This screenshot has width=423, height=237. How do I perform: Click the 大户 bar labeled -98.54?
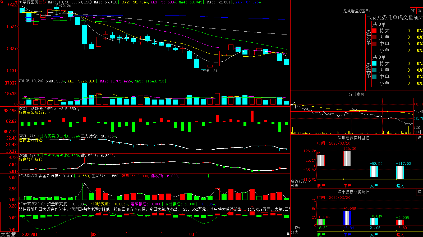coord(374,171)
